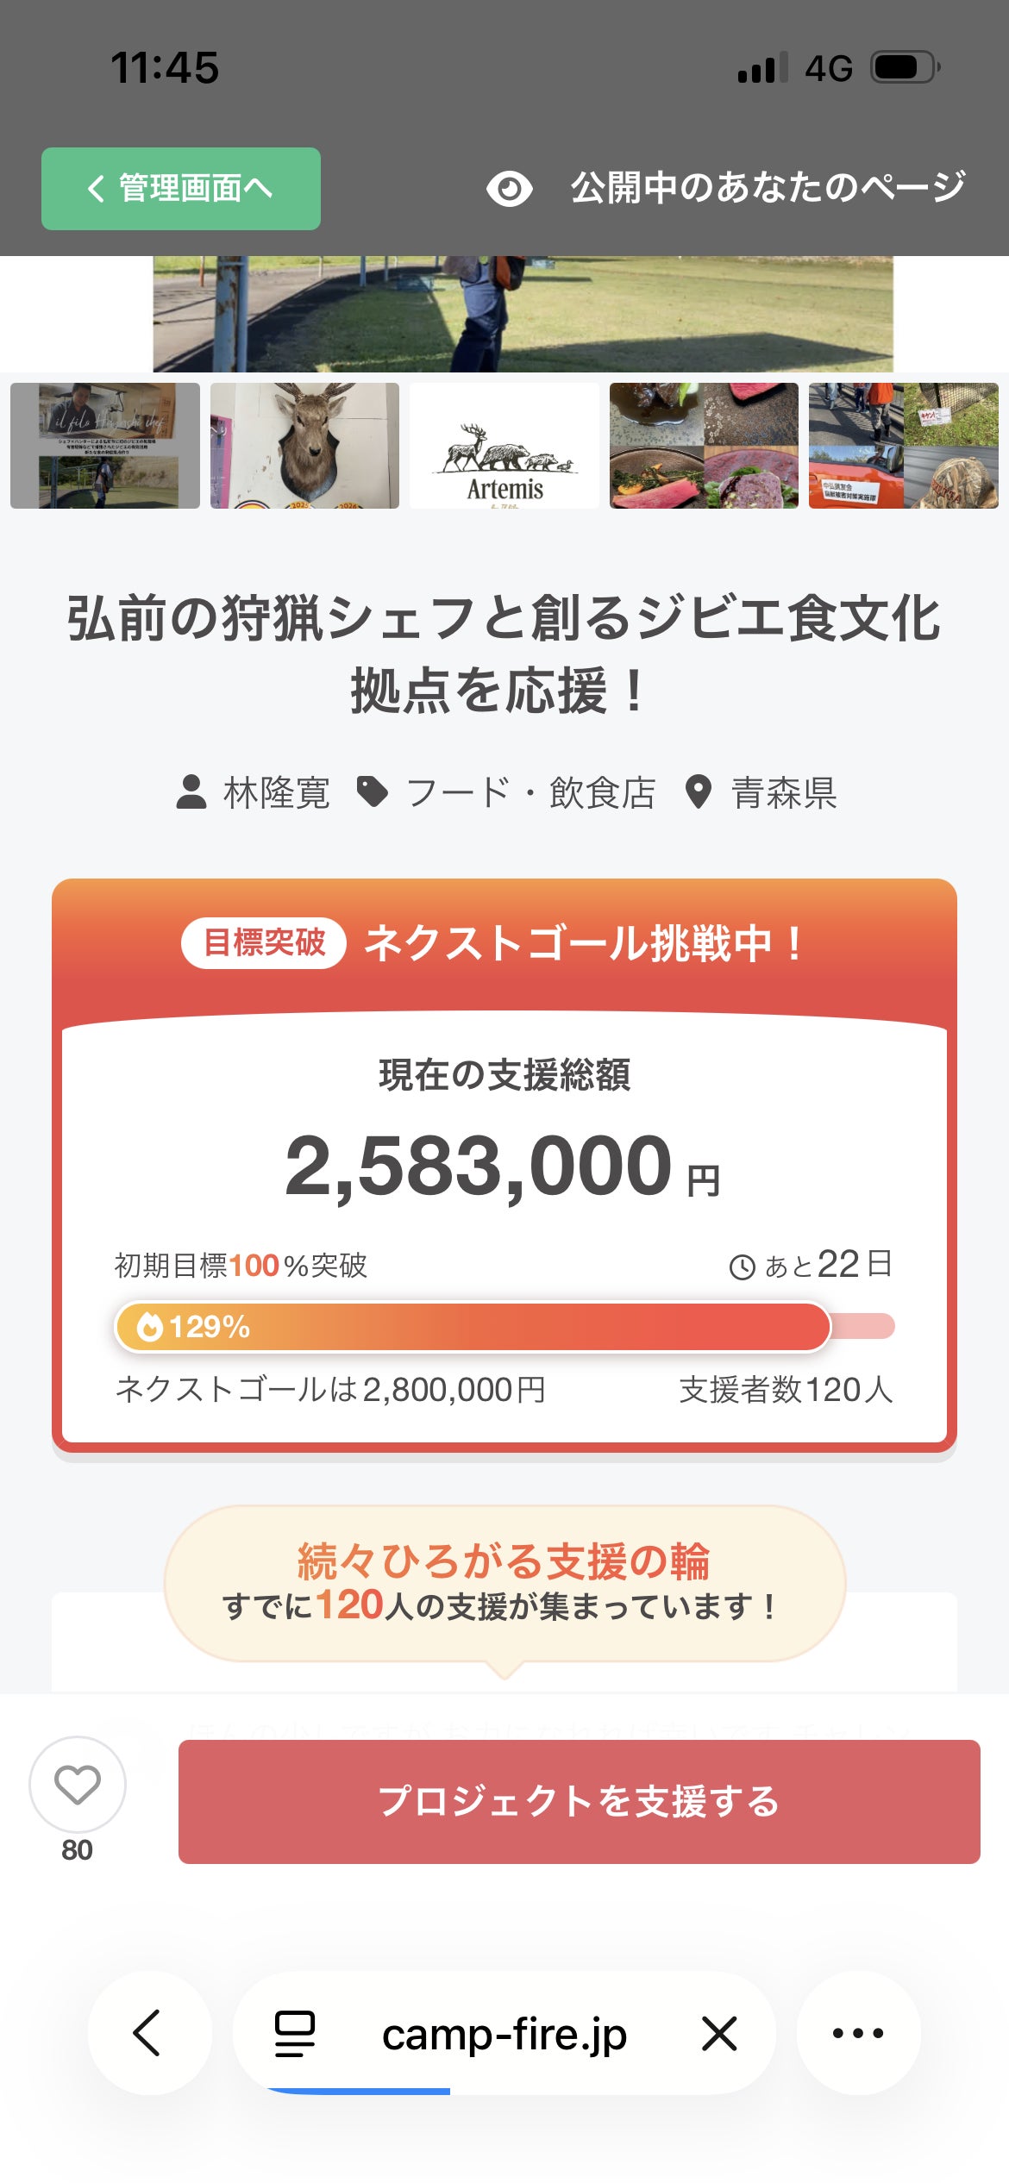
Task: Click the tag icon for フード・飲食店
Action: coord(373,791)
